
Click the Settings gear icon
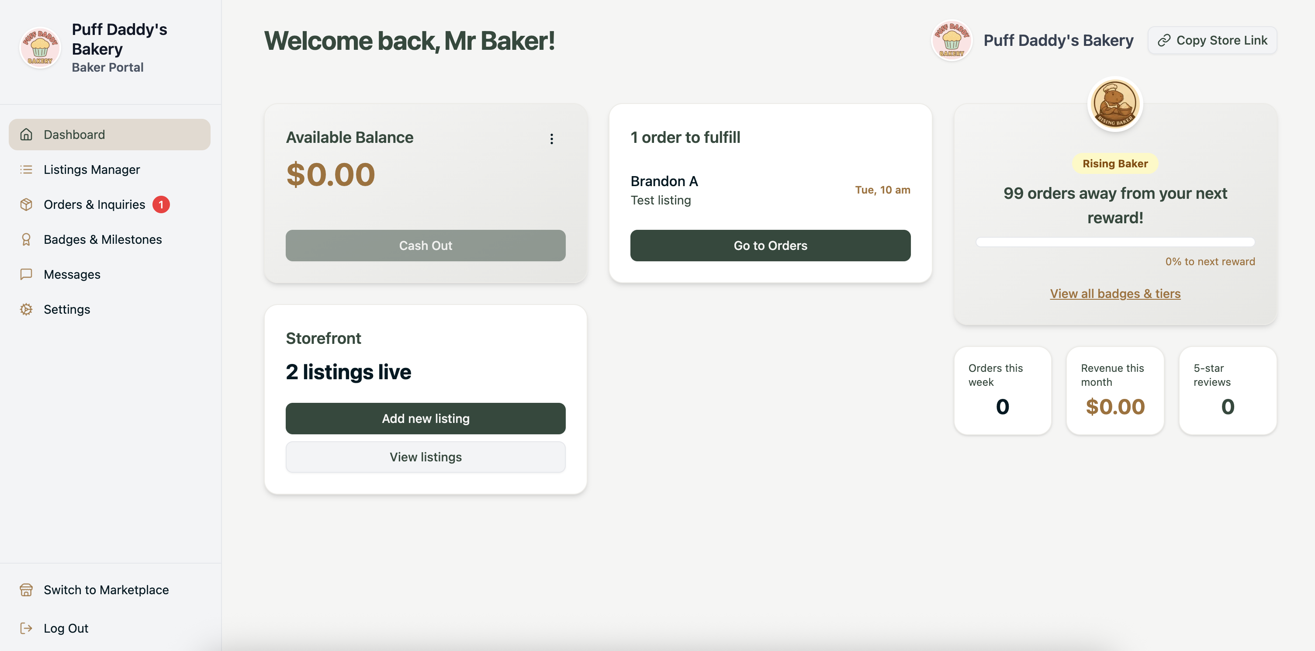(x=26, y=309)
